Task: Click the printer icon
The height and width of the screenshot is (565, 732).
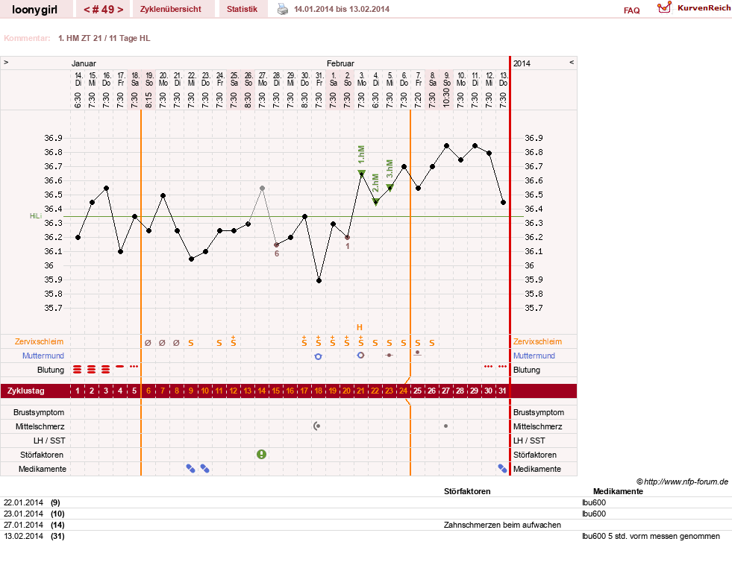Action: tap(283, 9)
